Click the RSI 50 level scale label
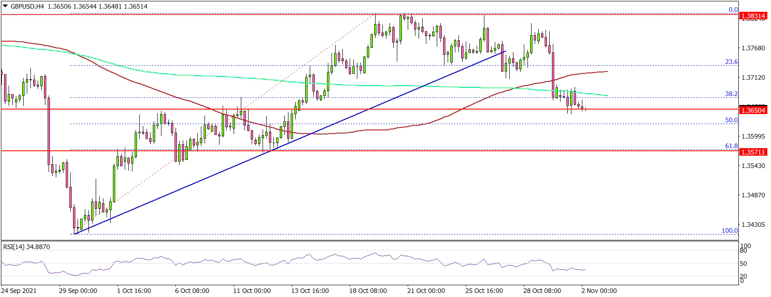Screen dimensions: 771x297 [743, 263]
